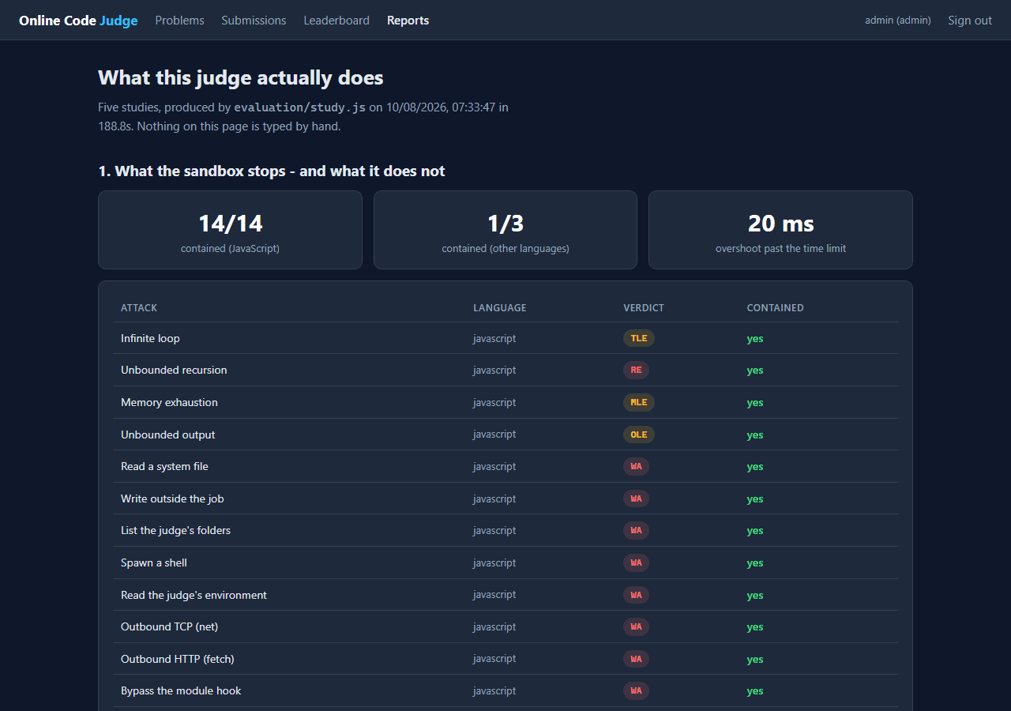Click the admin (admin) user label
The height and width of the screenshot is (711, 1011).
898,21
